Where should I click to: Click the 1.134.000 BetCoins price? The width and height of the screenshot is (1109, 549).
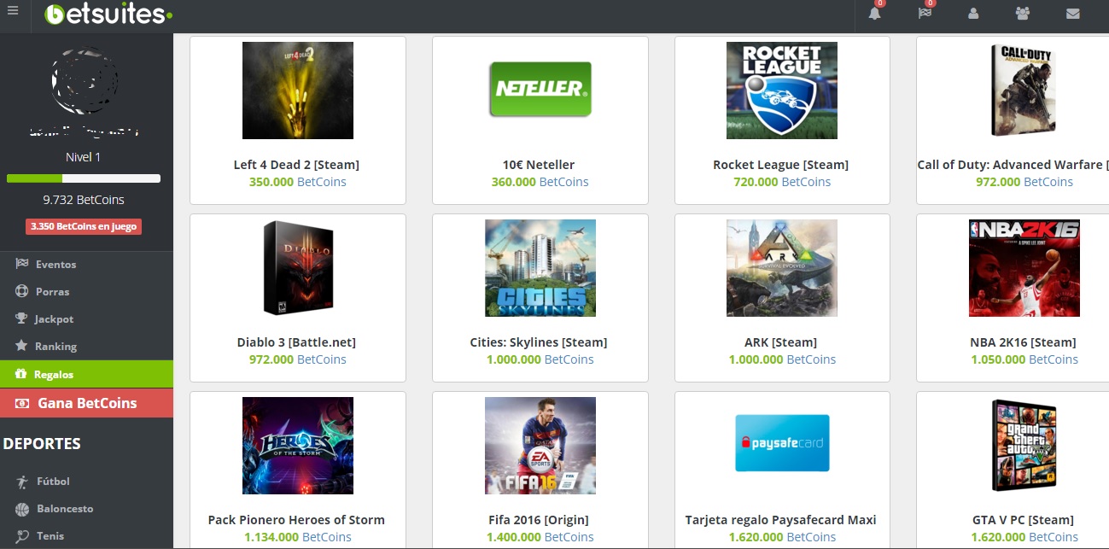tap(298, 537)
